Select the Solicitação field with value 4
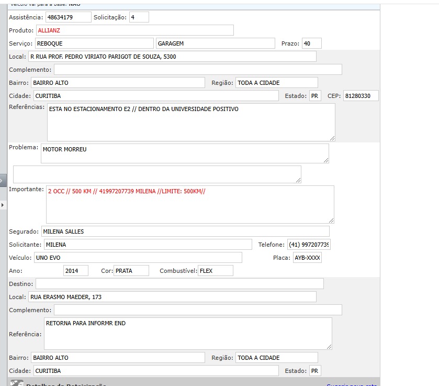Image resolution: width=439 pixels, height=386 pixels. coord(139,17)
